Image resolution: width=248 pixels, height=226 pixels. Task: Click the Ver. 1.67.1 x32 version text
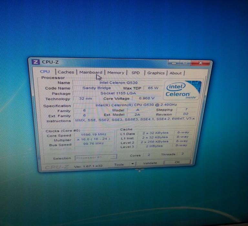[88, 166]
